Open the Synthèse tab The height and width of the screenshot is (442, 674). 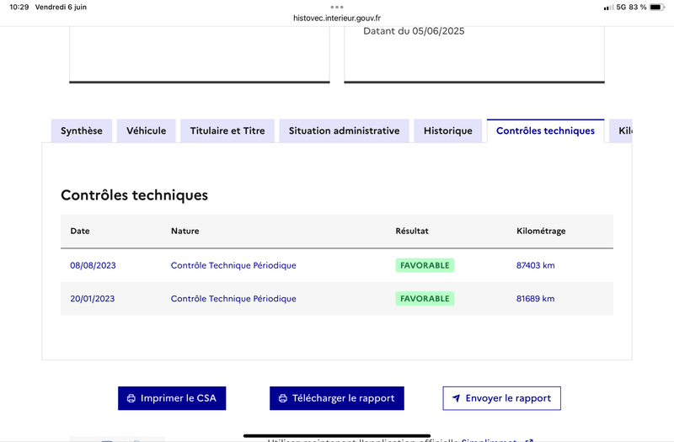coord(82,130)
